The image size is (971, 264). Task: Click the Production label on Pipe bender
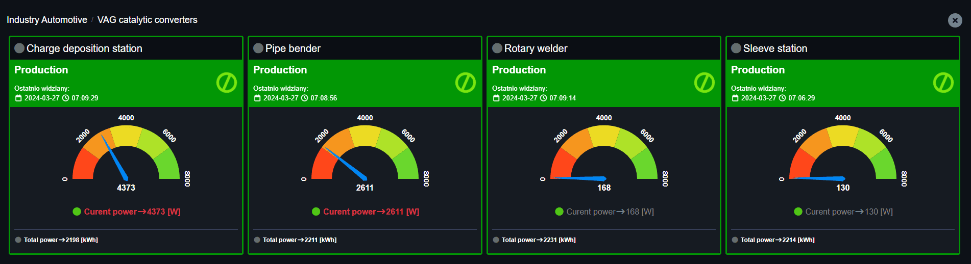[x=280, y=70]
